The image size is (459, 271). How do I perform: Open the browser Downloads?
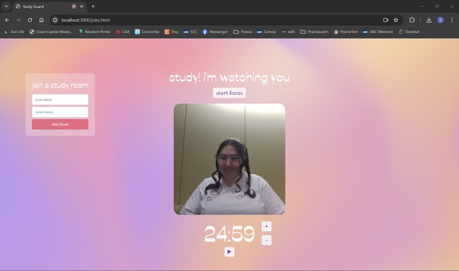429,20
